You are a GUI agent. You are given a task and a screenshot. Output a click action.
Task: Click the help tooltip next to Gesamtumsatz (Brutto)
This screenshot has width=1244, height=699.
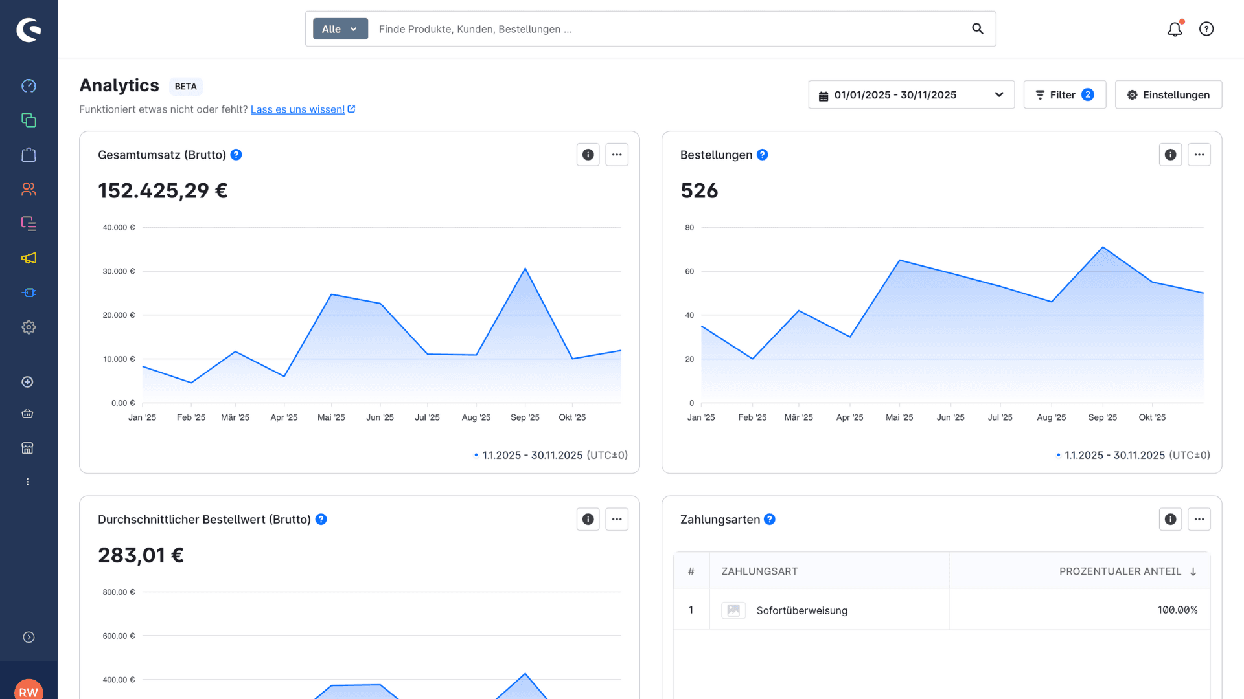[x=236, y=155]
